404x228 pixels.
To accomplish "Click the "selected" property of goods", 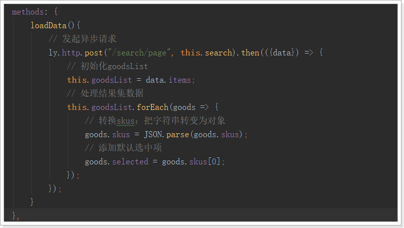I will [130, 161].
